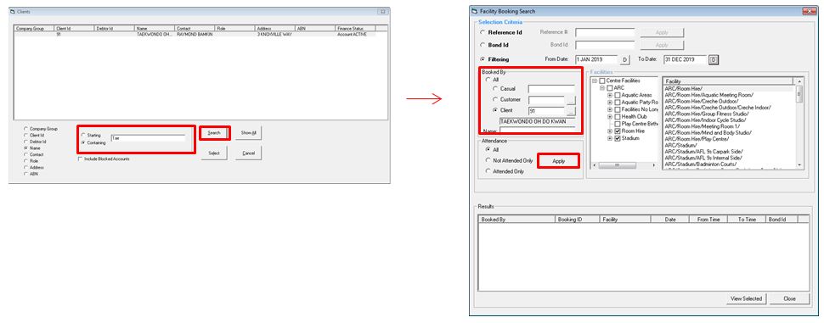
Task: Select the Address search radio button
Action: coord(25,167)
